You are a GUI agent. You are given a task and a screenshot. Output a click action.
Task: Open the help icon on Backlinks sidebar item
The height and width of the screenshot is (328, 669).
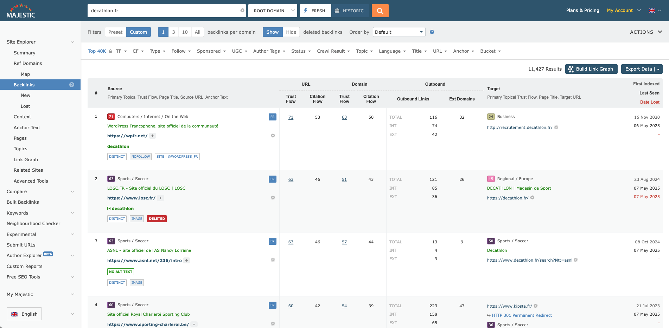click(72, 85)
